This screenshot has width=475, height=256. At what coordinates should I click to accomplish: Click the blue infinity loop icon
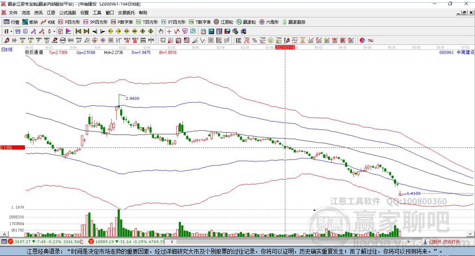[371, 40]
